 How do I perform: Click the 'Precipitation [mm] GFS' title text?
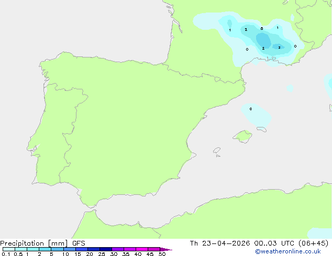(x=42, y=243)
